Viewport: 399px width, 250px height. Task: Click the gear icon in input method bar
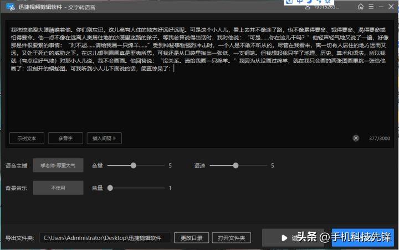(328, 2)
